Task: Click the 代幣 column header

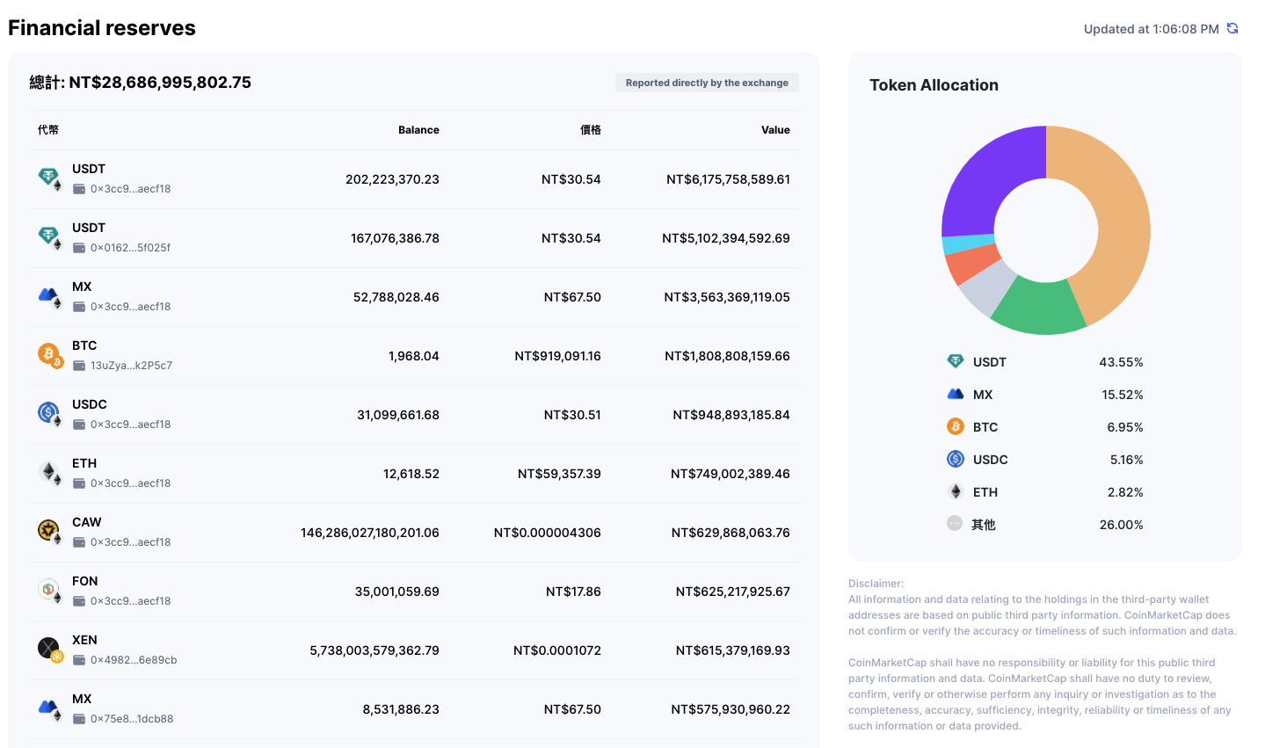Action: (x=48, y=130)
